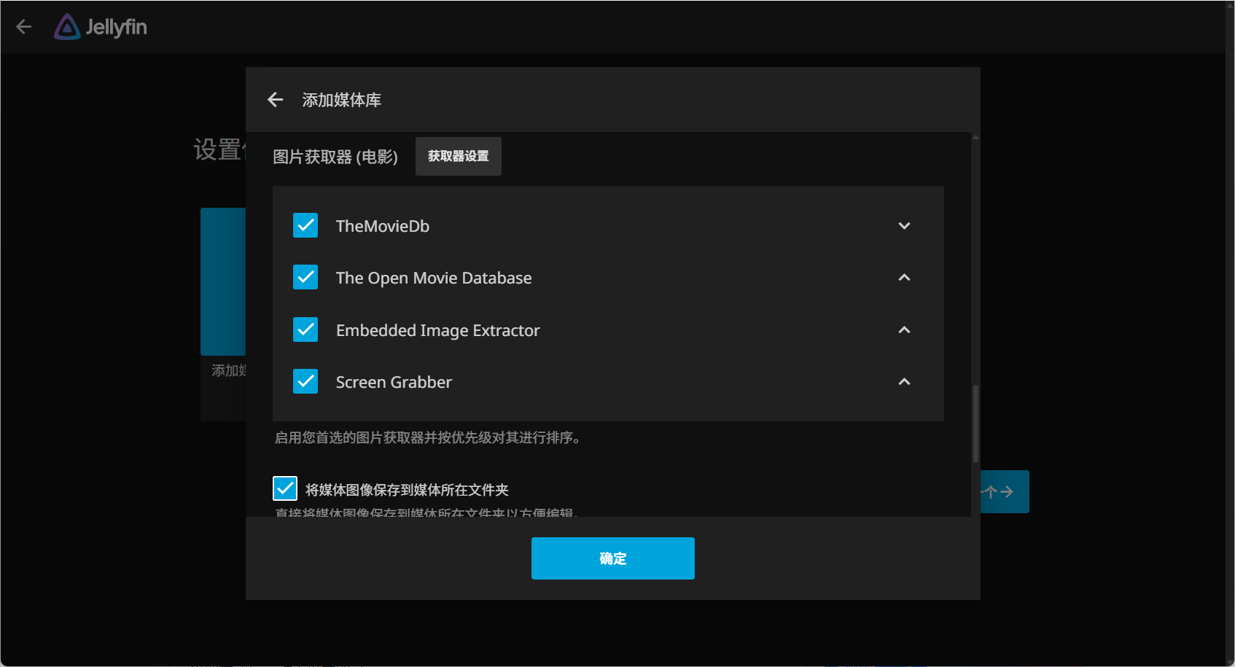The image size is (1235, 667).
Task: Go back using the top-left page arrow
Action: pyautogui.click(x=23, y=27)
